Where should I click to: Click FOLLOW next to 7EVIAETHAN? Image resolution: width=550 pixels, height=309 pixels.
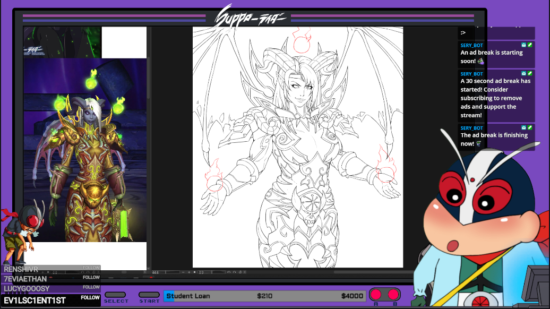[91, 278]
